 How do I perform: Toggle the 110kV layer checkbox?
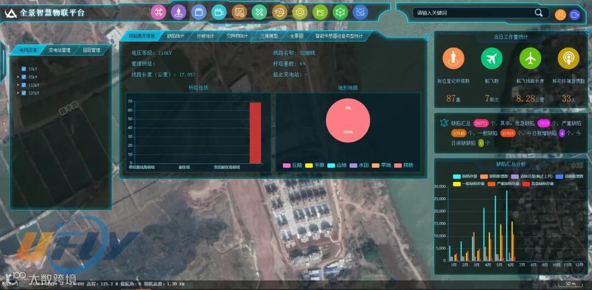(x=24, y=85)
